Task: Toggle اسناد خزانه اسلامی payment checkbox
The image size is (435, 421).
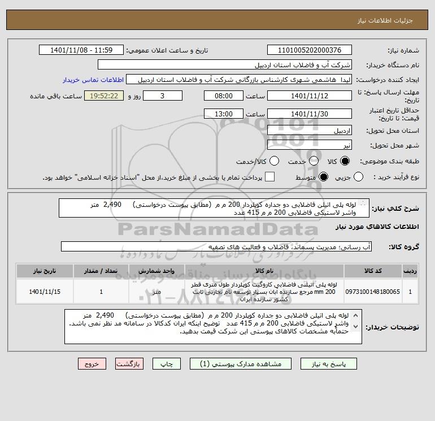Action: (x=269, y=177)
